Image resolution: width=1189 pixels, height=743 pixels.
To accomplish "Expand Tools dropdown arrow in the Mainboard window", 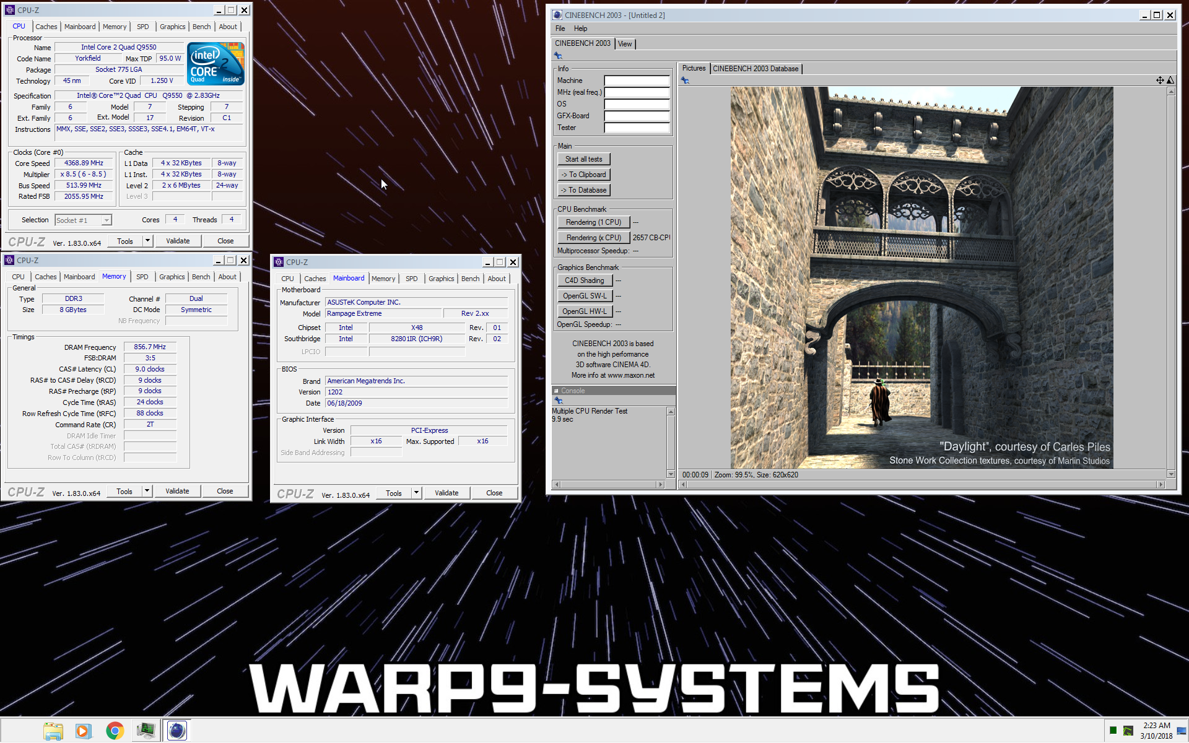I will point(416,493).
